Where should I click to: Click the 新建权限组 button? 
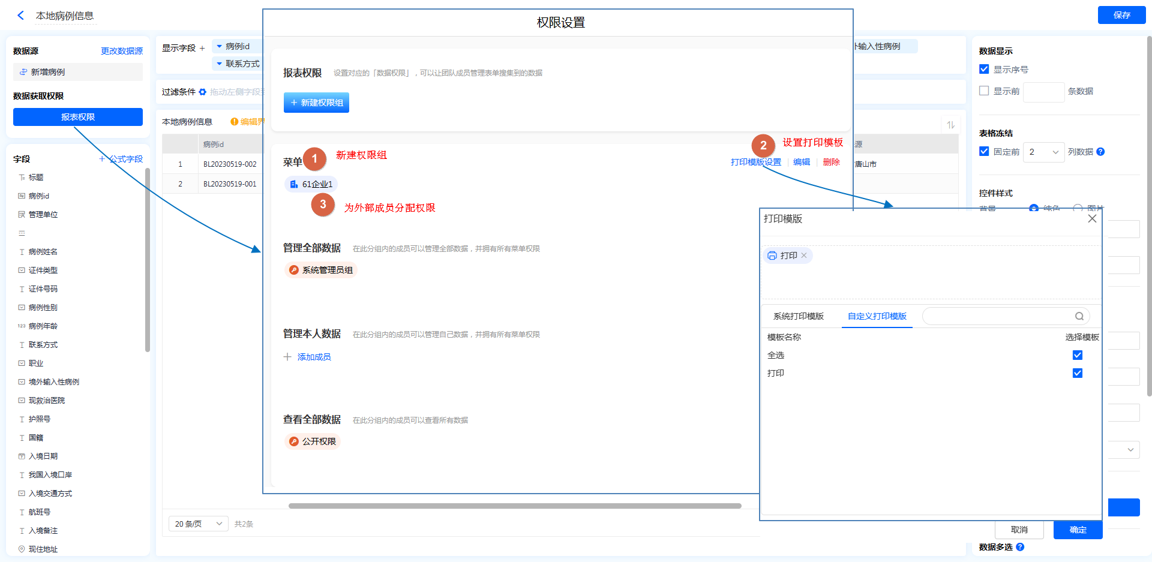(316, 103)
